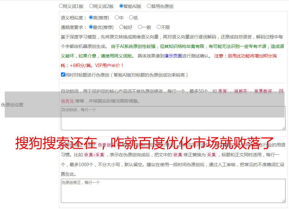Choose 最优(推荐) for 通顺度要求
The height and width of the screenshot is (209, 289).
click(x=91, y=27)
